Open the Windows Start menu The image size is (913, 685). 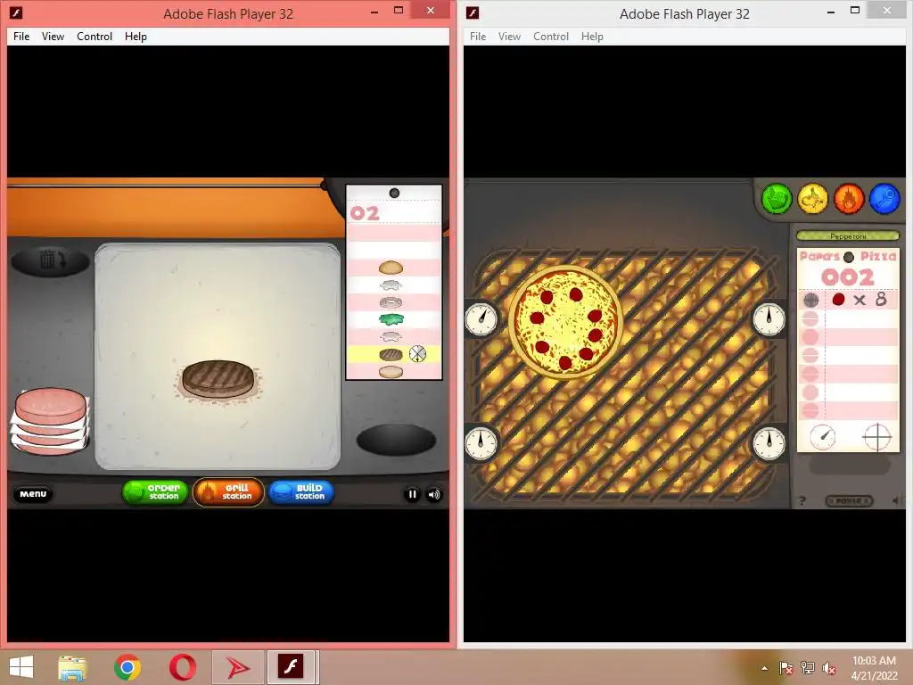tap(21, 667)
